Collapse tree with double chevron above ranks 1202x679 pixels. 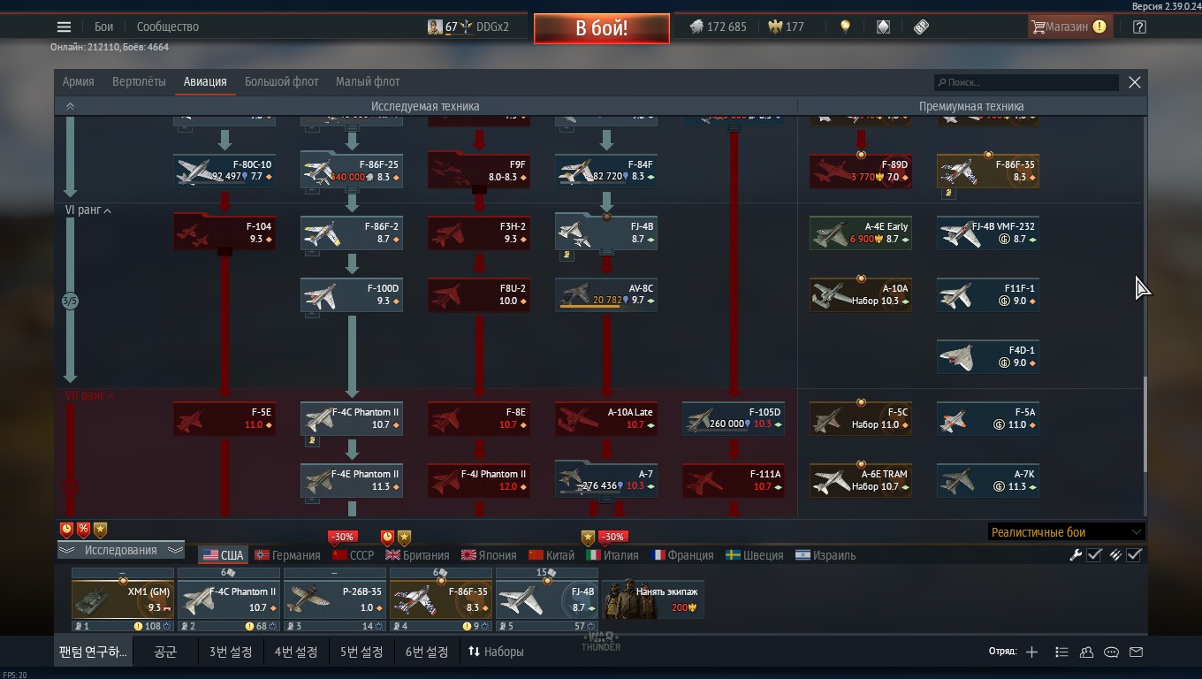click(x=70, y=106)
